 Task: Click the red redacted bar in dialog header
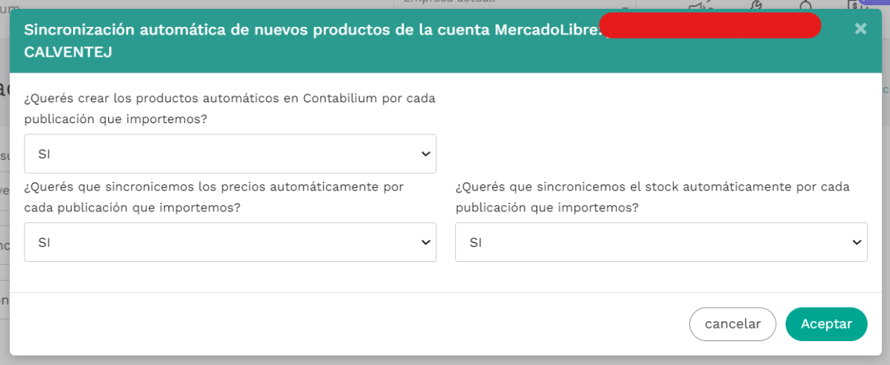click(709, 25)
